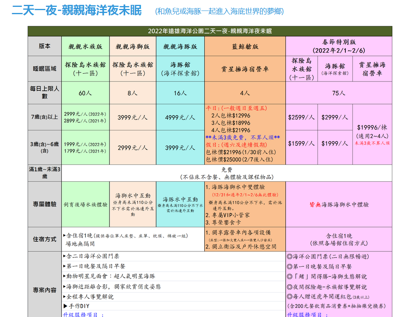Select the line 1. 海豚海獅水中雙體驗
Viewport: 394px width, 317px height.
[235, 187]
